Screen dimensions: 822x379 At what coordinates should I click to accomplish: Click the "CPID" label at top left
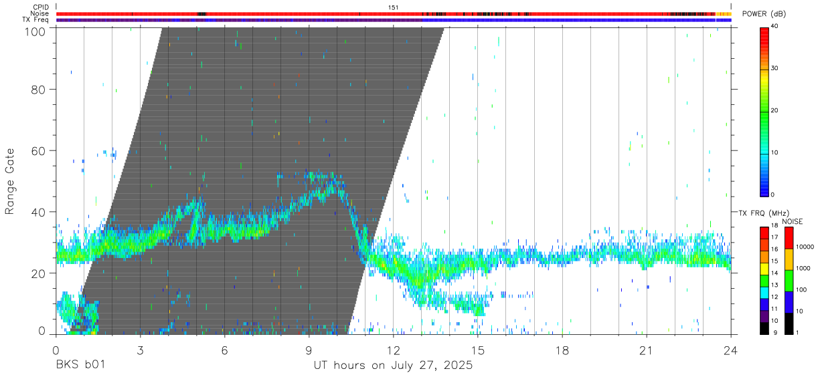coord(41,7)
